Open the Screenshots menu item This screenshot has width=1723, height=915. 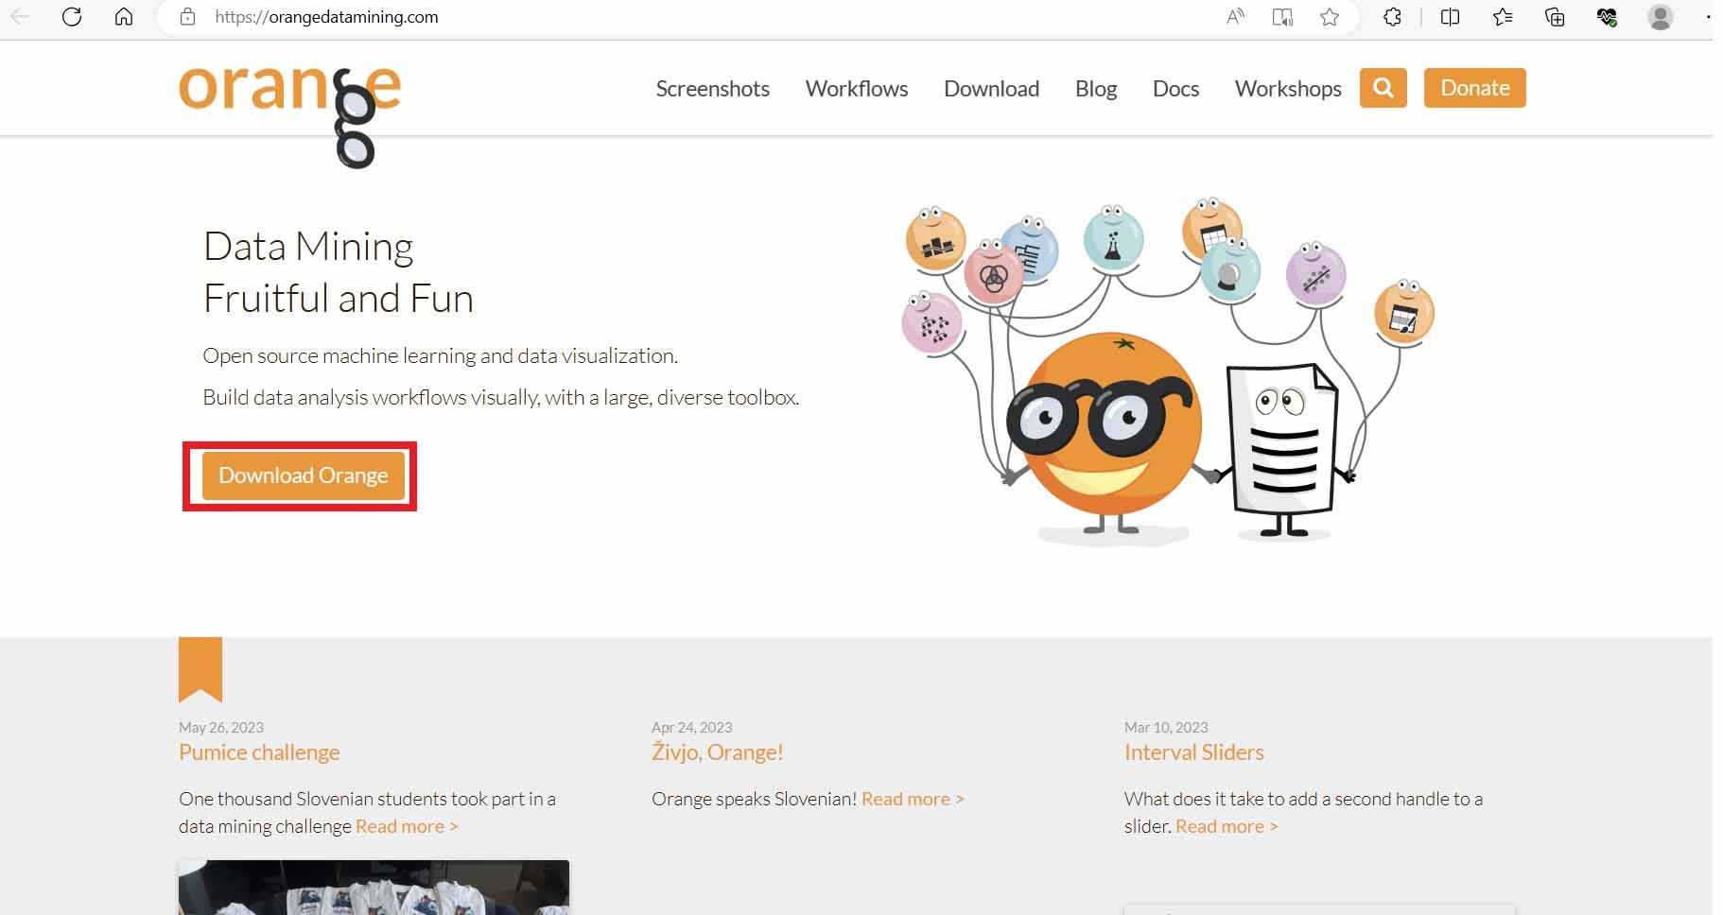pos(713,89)
